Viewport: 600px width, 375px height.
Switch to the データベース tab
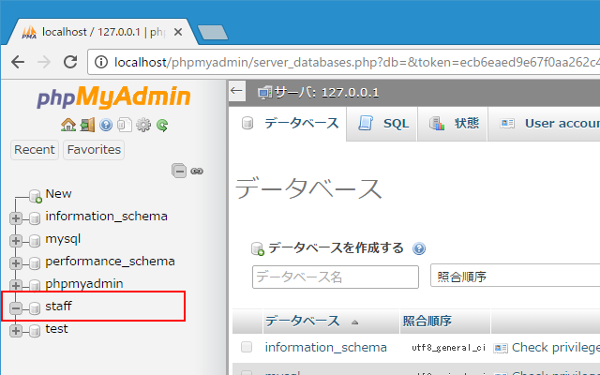click(x=289, y=124)
